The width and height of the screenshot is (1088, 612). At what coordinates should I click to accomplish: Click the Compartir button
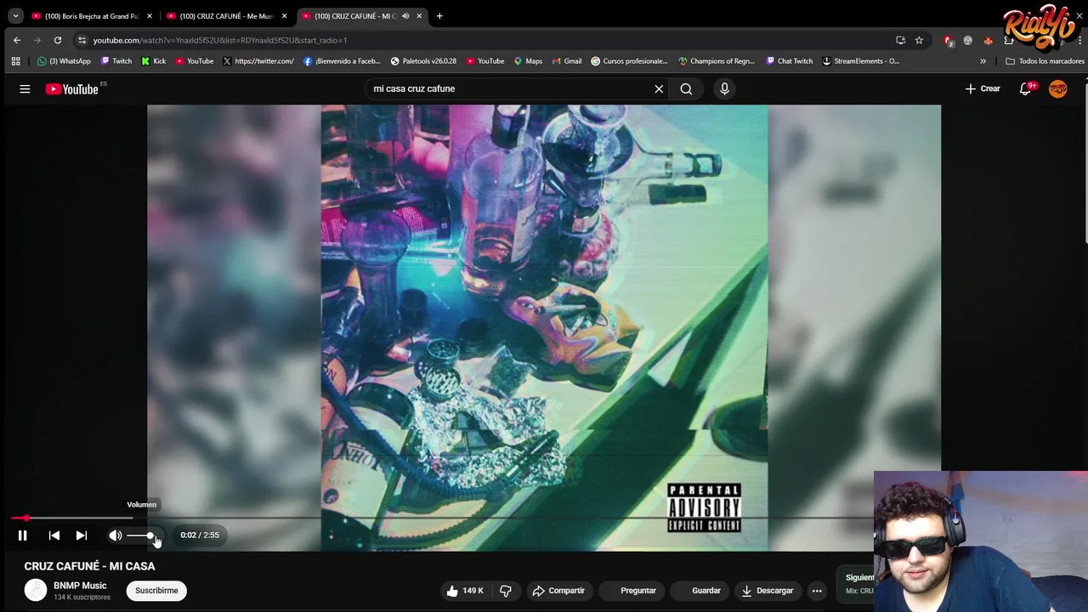558,591
